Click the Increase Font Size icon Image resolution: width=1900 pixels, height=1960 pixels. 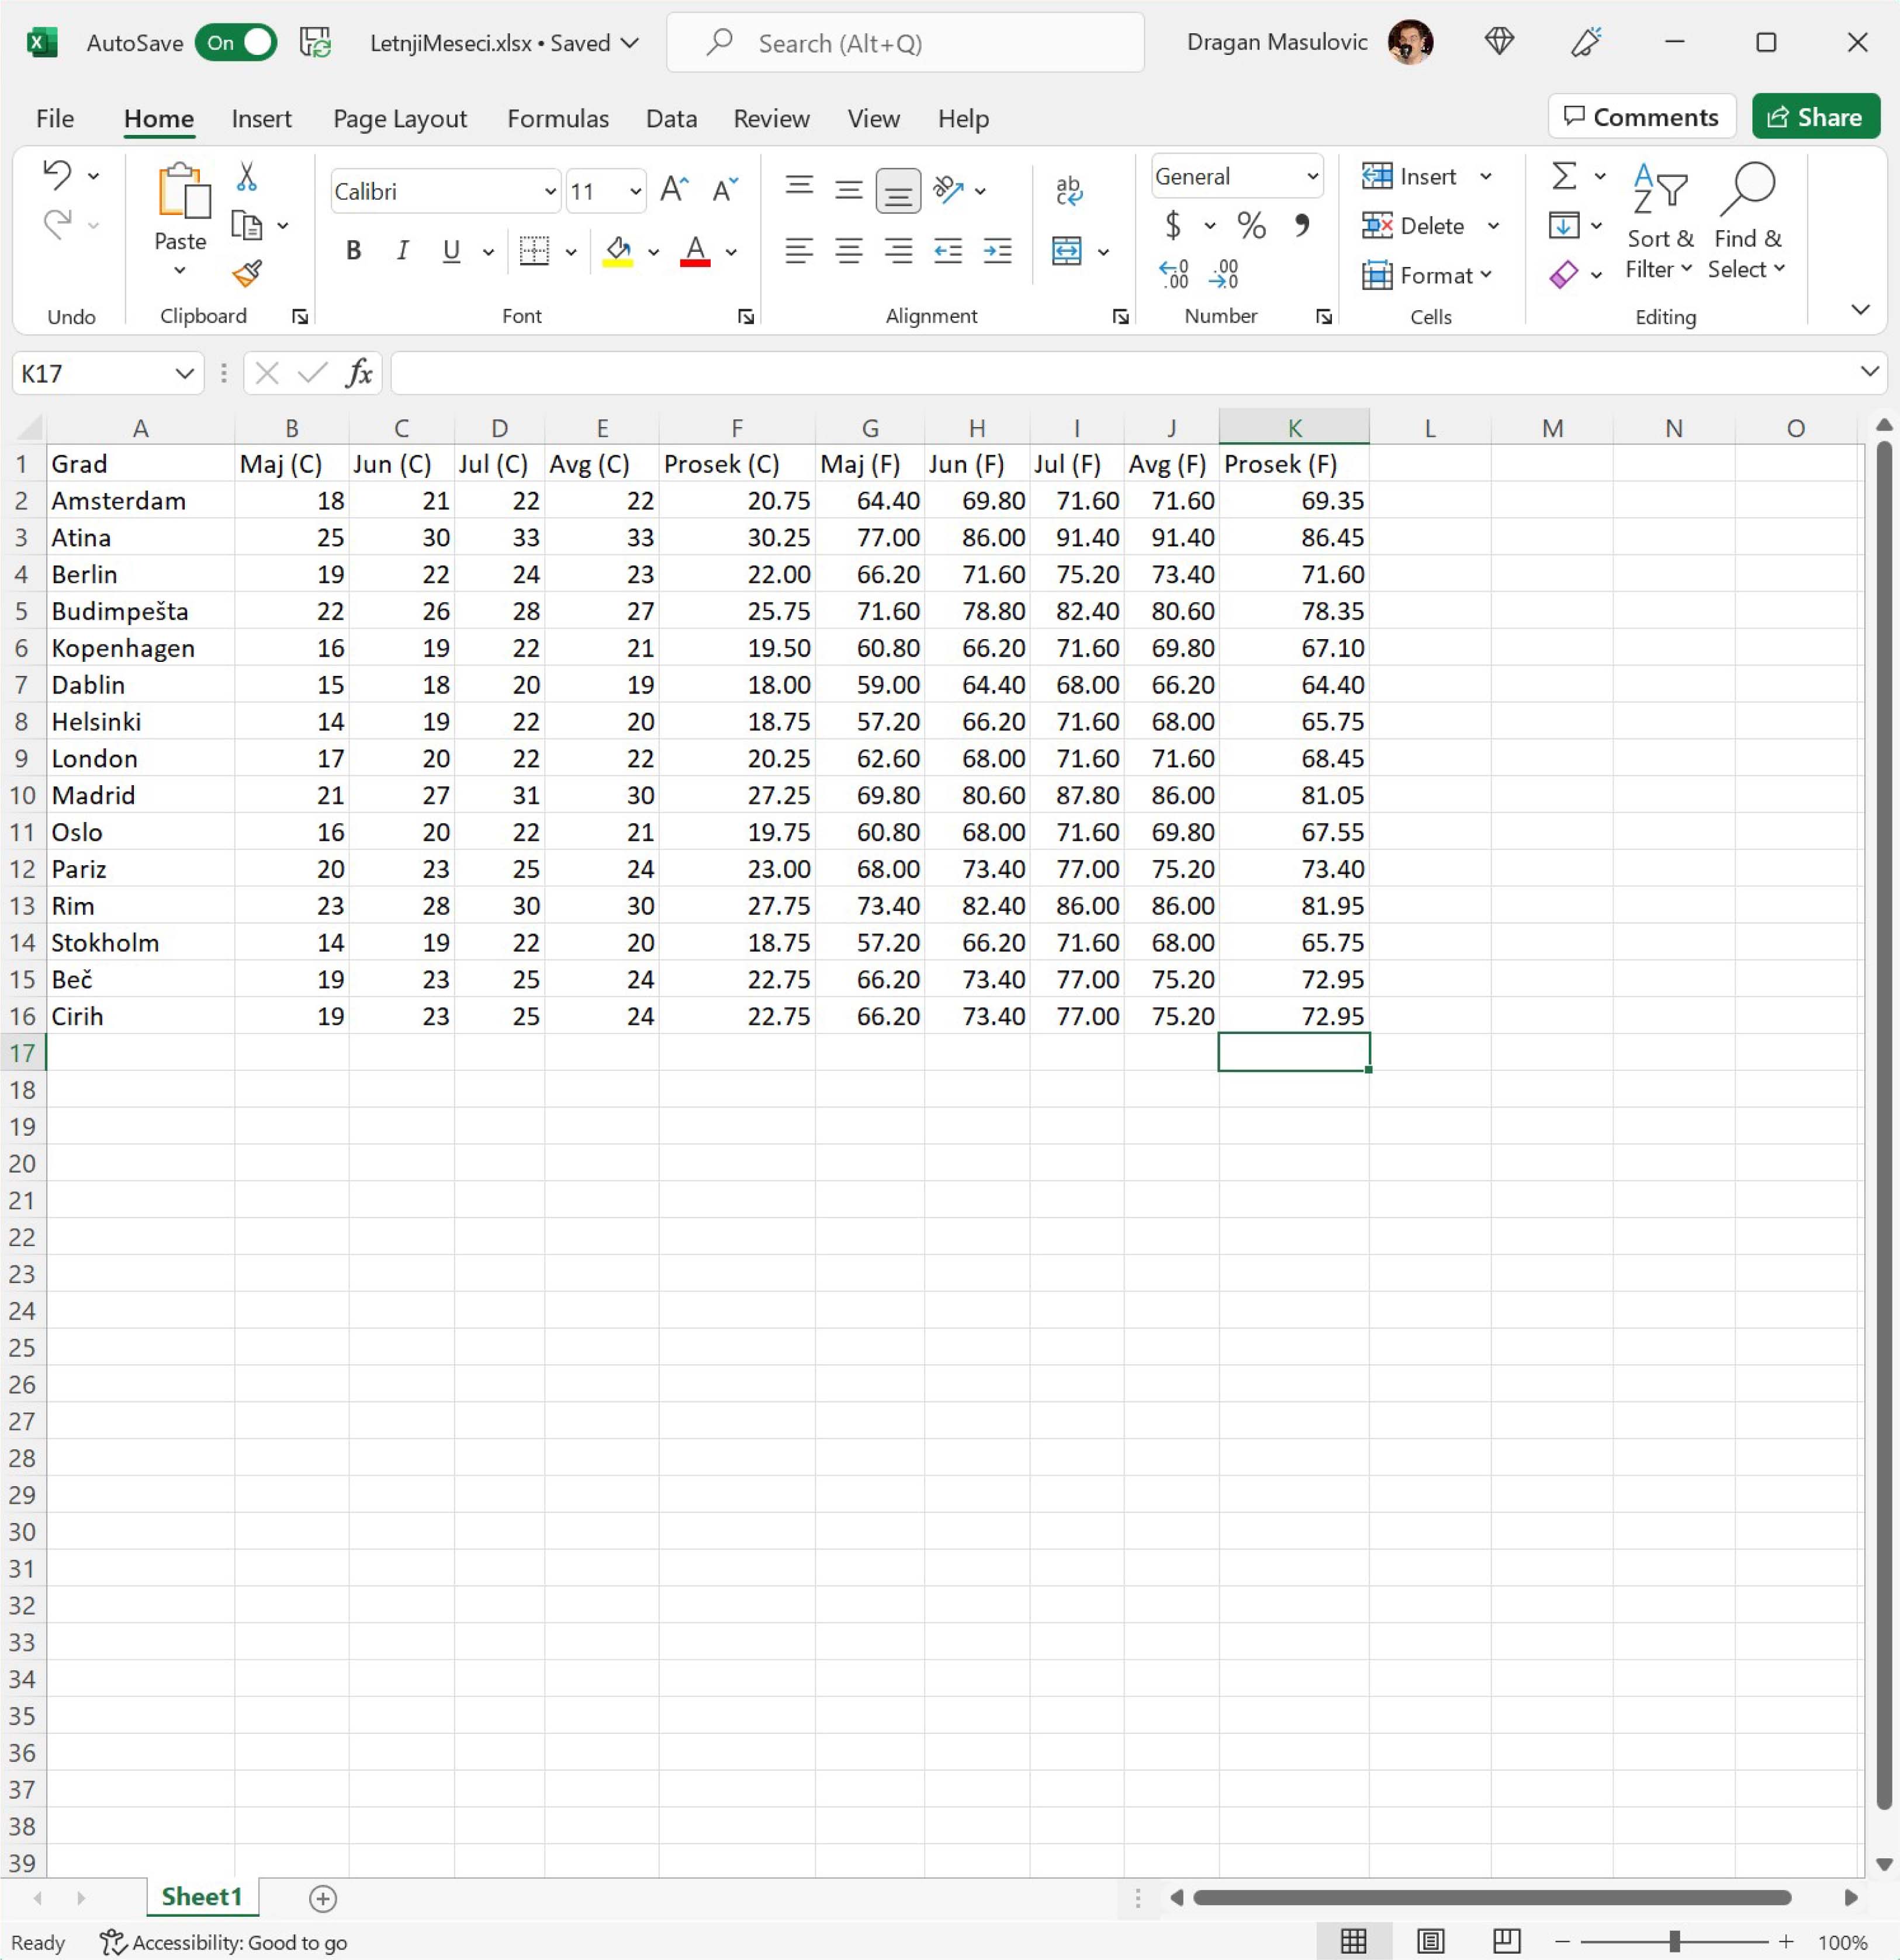[673, 190]
